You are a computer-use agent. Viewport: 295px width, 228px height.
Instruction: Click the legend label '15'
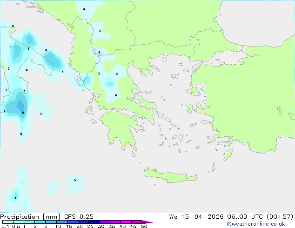[x=69, y=226]
